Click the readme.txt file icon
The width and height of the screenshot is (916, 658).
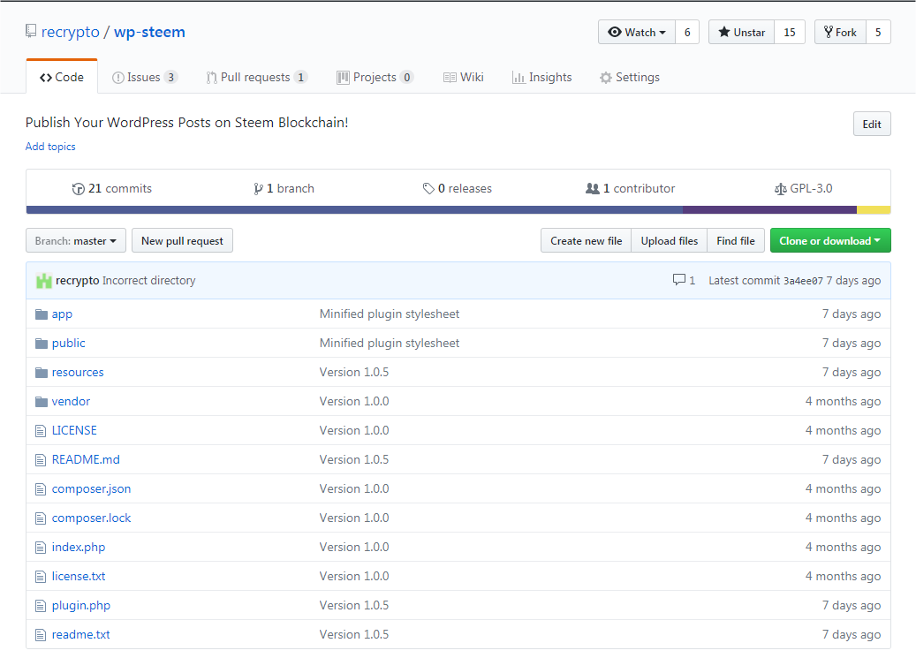coord(41,635)
